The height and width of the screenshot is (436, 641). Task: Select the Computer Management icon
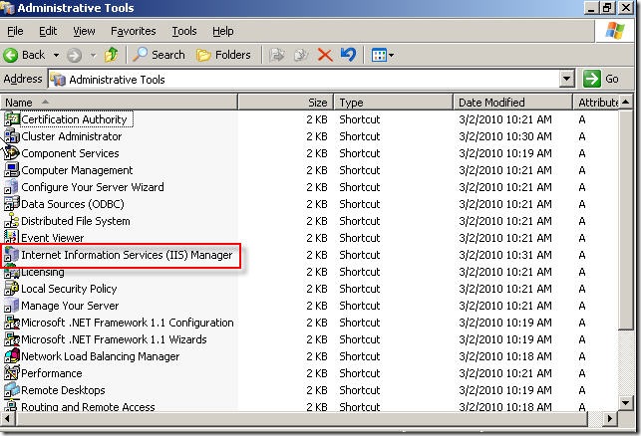pos(11,170)
